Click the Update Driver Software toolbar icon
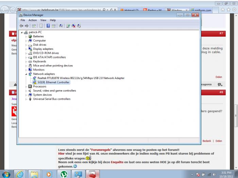238x178 pixels. tap(68, 26)
